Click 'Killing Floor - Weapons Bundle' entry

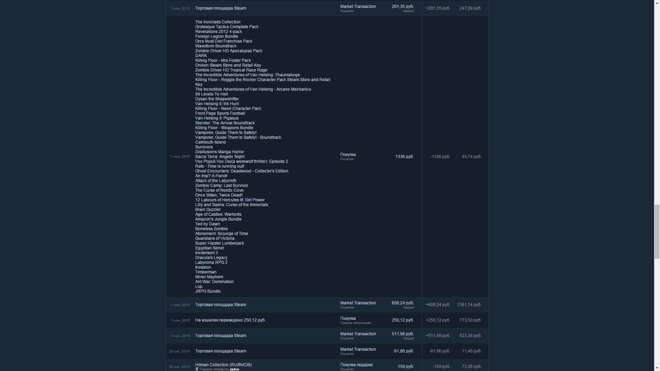pos(224,128)
